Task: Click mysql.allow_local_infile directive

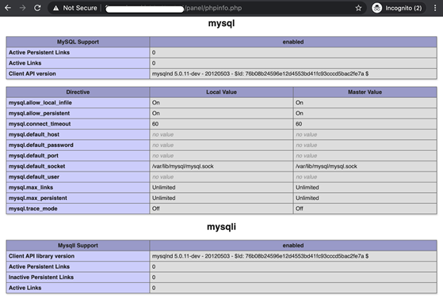Action: coord(40,103)
